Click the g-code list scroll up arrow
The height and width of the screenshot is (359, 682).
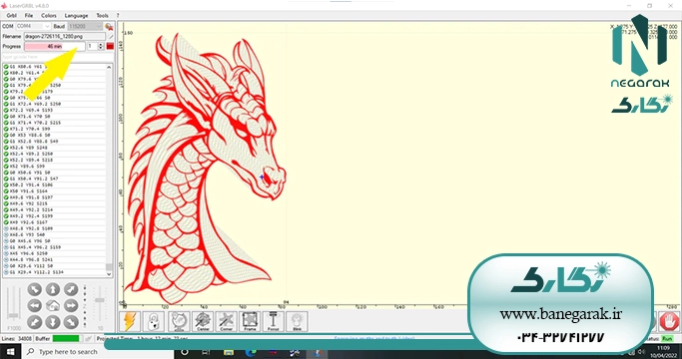coord(109,67)
